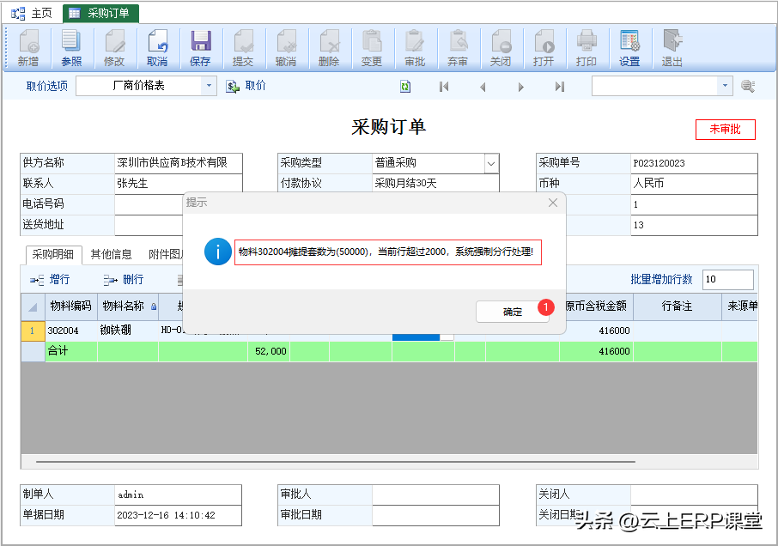
Task: Click the 删行 delete row button
Action: coord(124,280)
